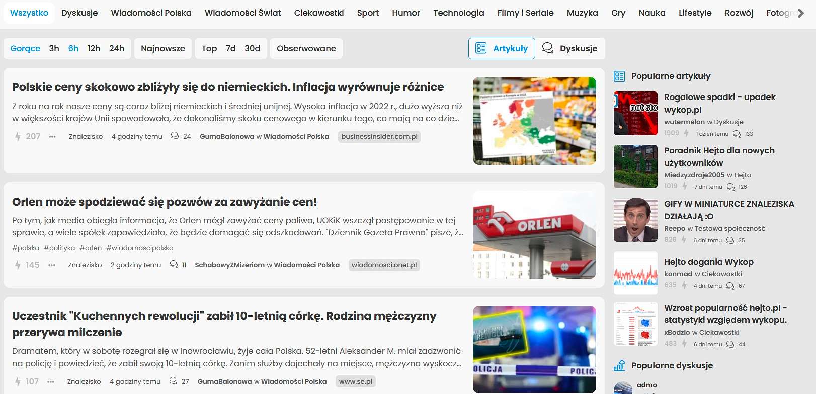The height and width of the screenshot is (394, 816).
Task: Open the Filmy i Seriale category tab
Action: click(x=526, y=13)
